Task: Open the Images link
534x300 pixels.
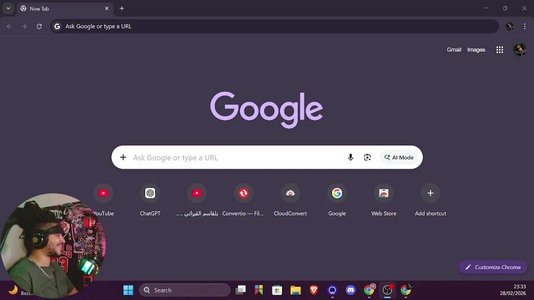Action: tap(476, 50)
